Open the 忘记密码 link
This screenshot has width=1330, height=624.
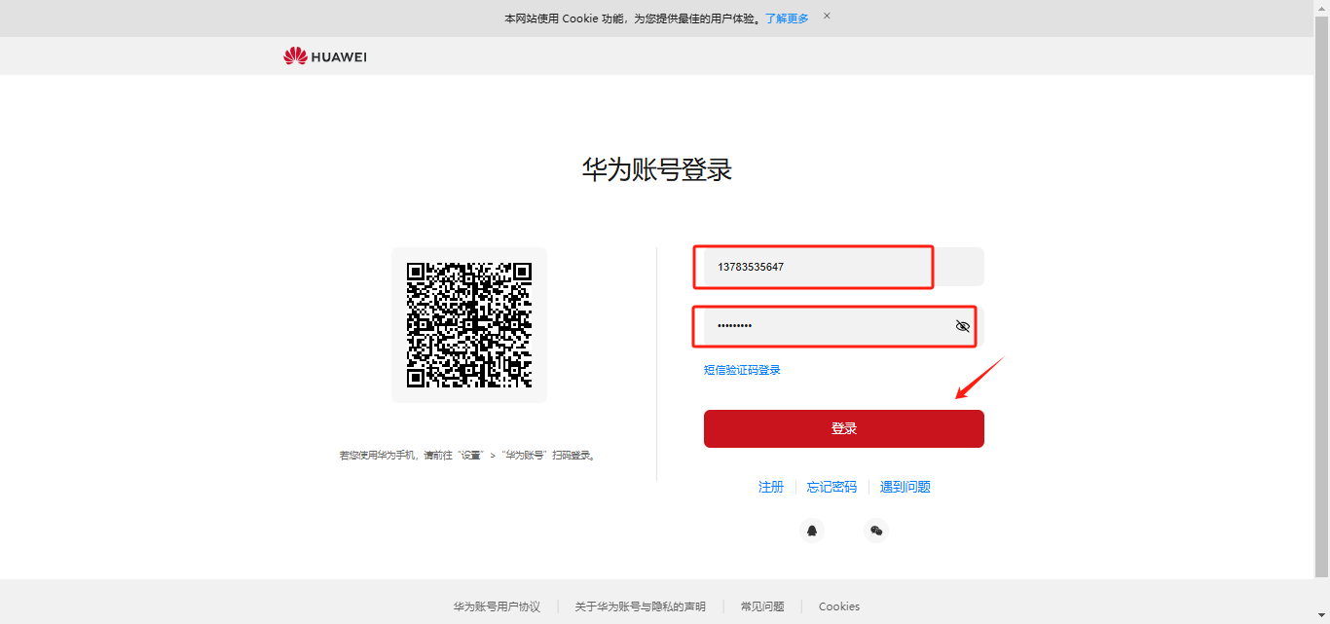(831, 487)
